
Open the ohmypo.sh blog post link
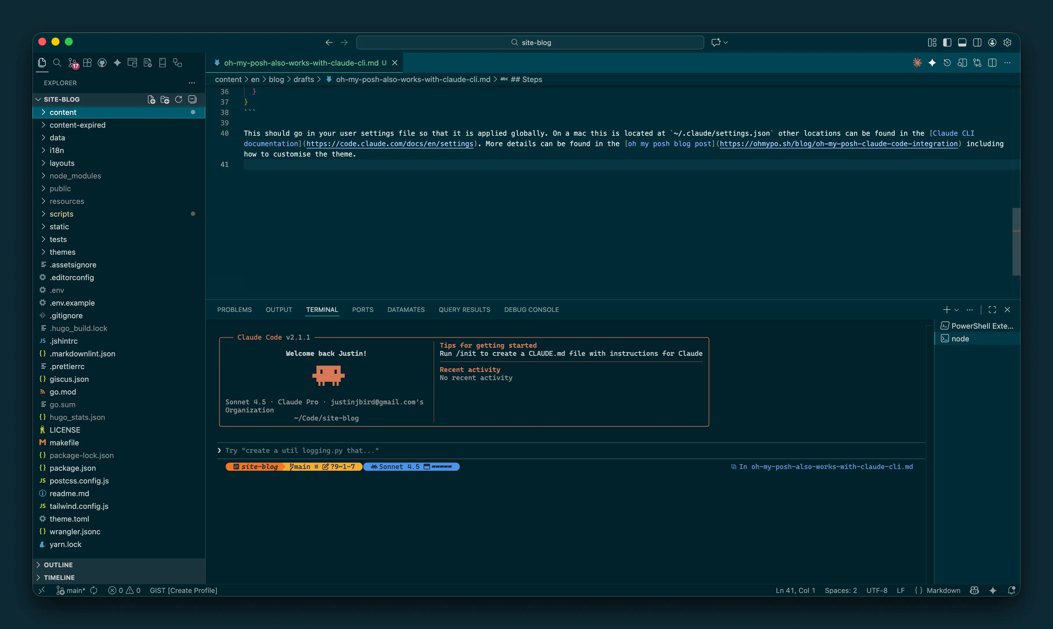tap(839, 144)
